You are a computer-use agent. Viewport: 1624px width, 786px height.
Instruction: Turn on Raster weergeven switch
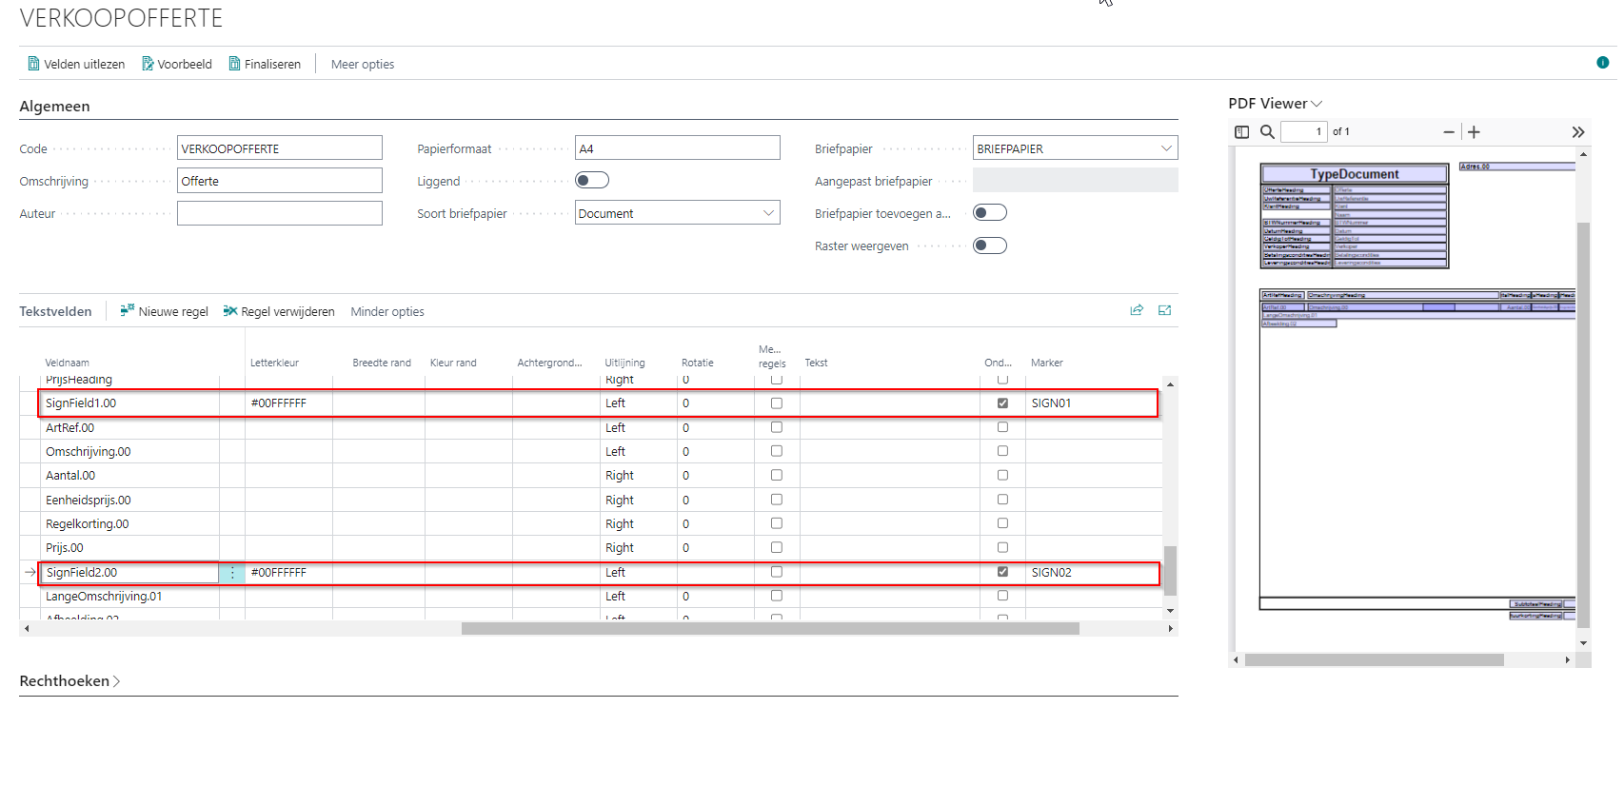pyautogui.click(x=989, y=246)
